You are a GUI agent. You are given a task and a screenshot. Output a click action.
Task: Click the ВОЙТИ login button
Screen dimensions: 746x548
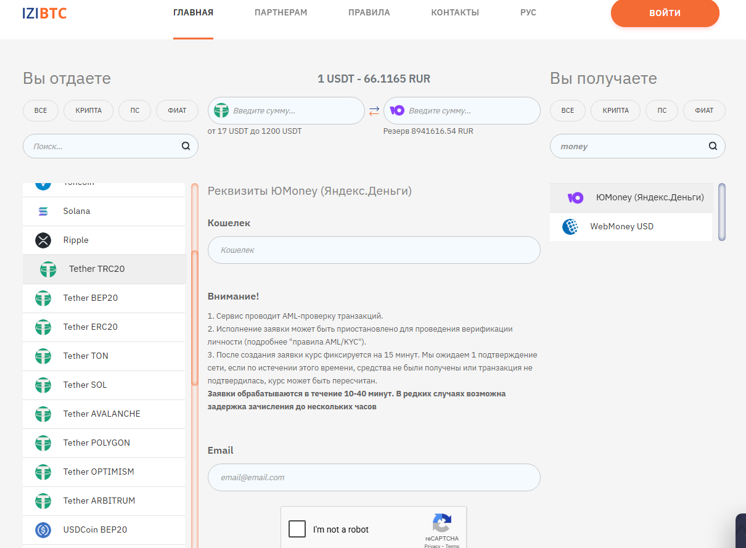(665, 13)
